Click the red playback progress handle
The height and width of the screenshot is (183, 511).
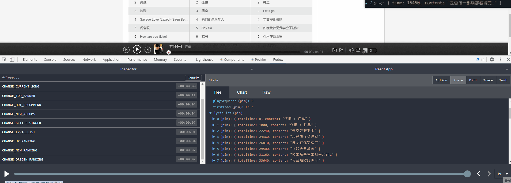169,52
